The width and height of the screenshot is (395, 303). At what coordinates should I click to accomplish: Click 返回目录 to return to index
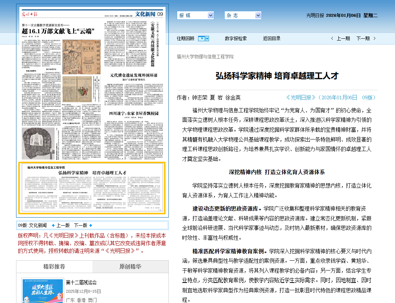pyautogui.click(x=272, y=38)
